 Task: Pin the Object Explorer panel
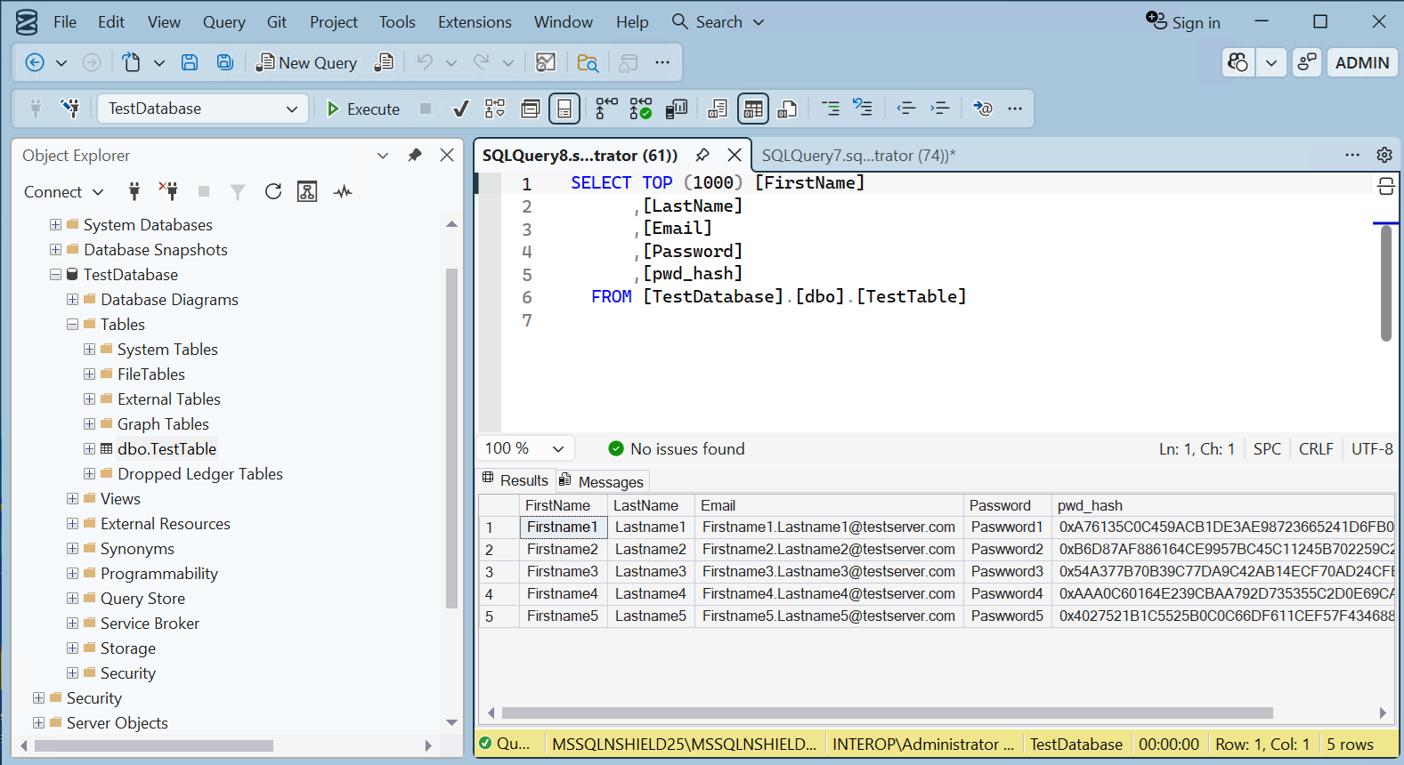tap(414, 155)
